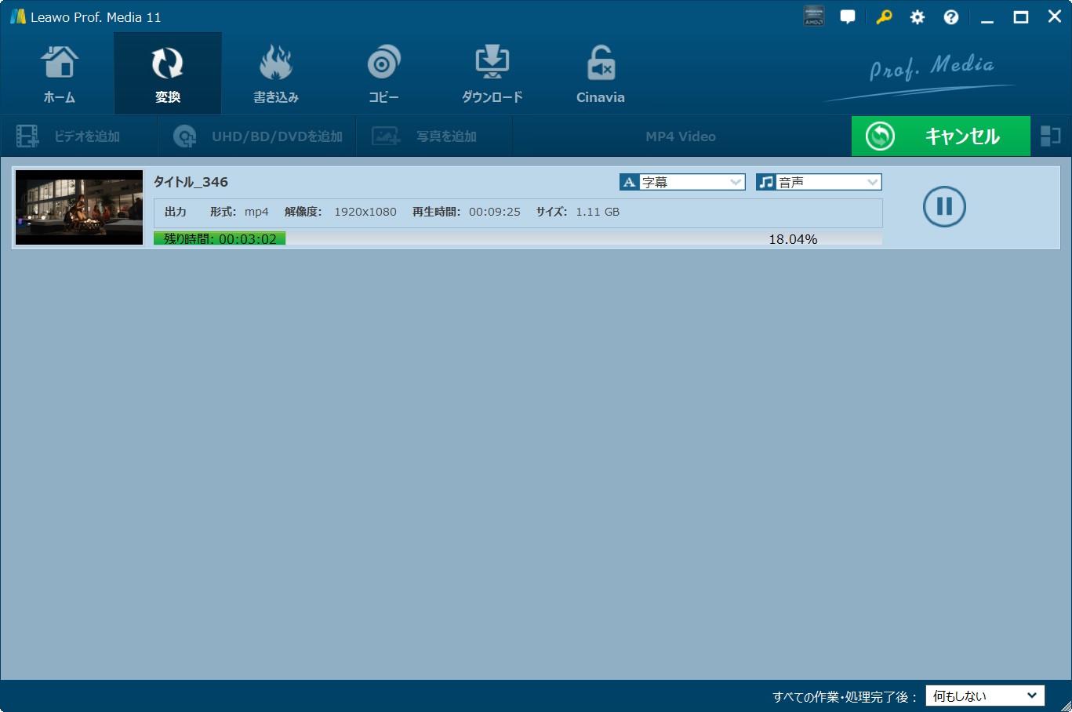Click the conversion progress bar
The image size is (1072, 712).
pos(518,238)
